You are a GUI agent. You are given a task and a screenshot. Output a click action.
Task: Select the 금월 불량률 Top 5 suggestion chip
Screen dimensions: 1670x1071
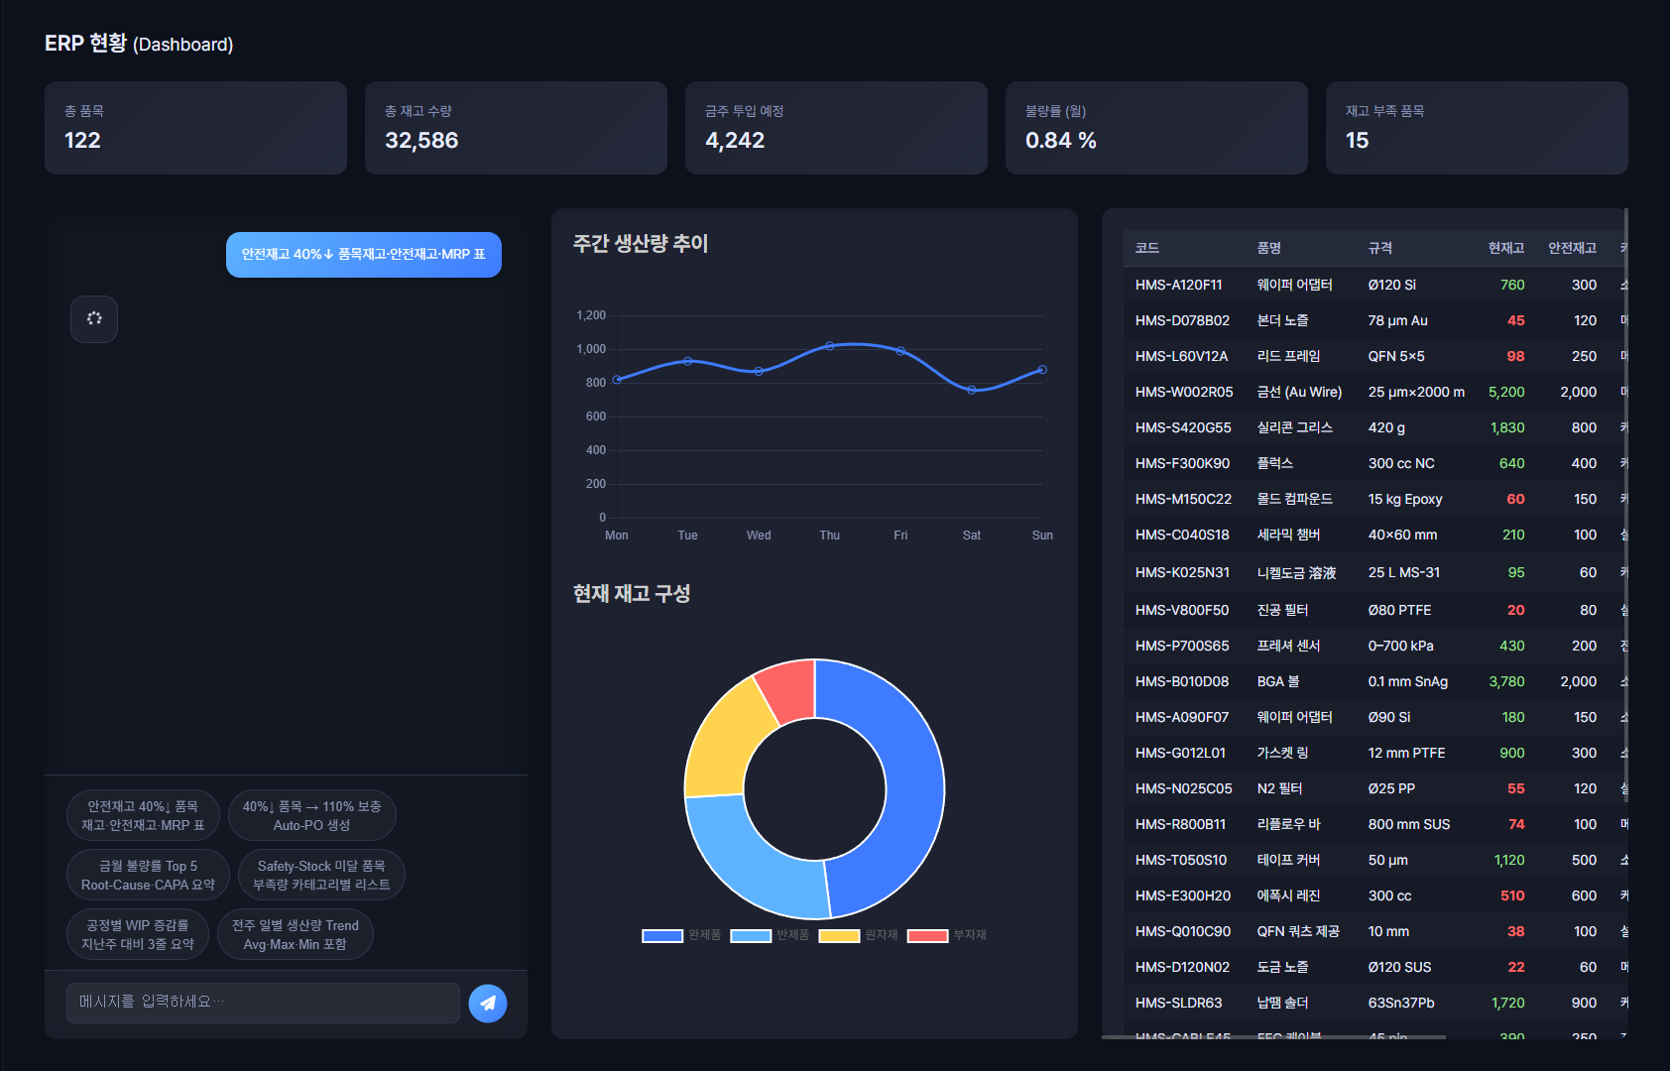tap(148, 875)
